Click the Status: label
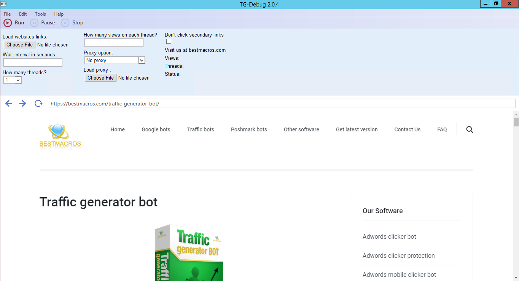 pos(172,74)
